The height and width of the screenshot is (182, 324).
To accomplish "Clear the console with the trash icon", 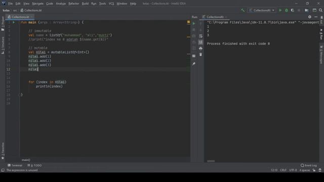I will (x=200, y=55).
